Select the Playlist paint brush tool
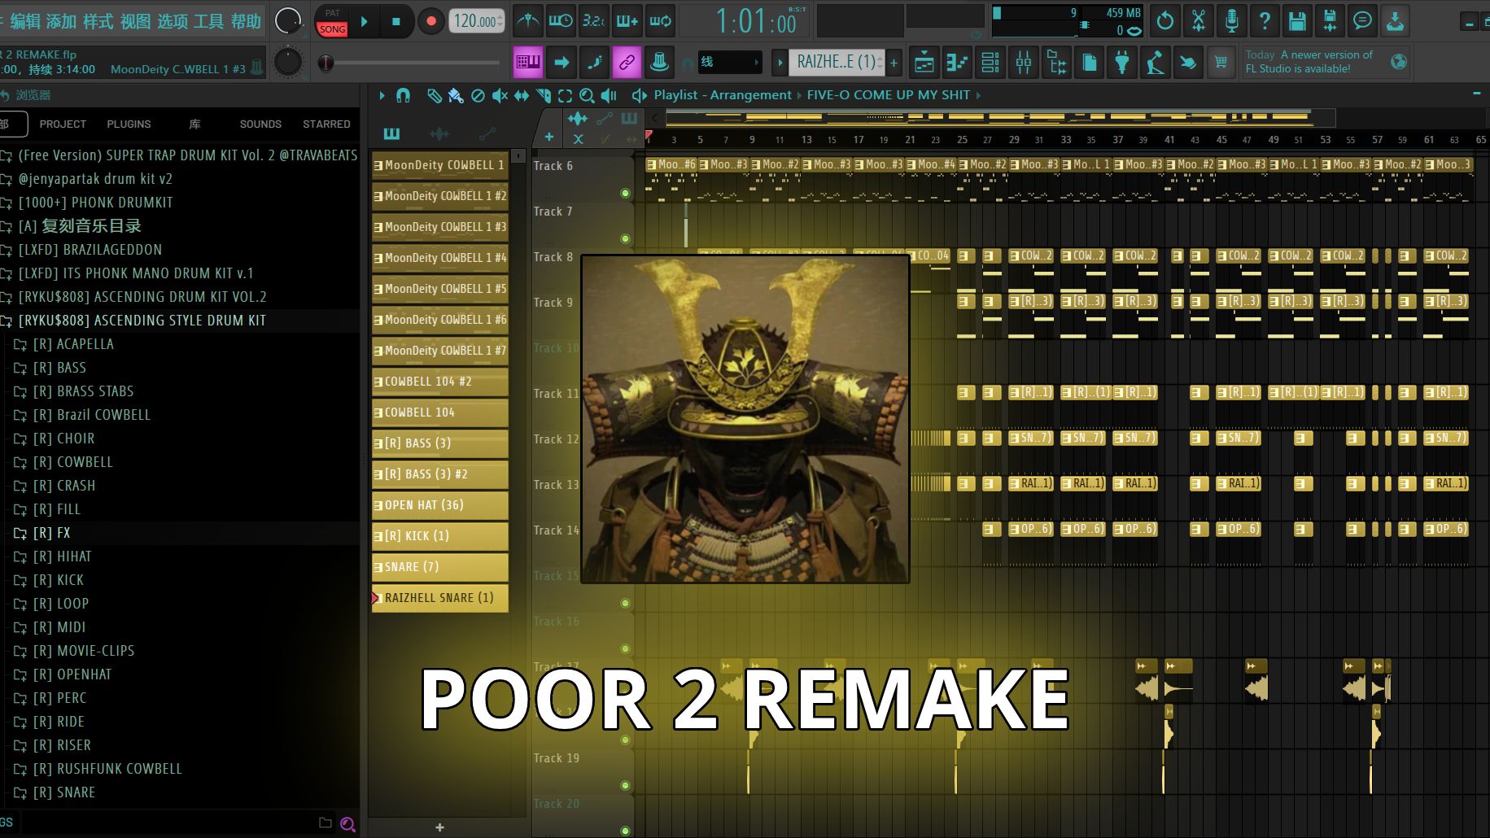Screen dimensions: 1490x838 [456, 96]
